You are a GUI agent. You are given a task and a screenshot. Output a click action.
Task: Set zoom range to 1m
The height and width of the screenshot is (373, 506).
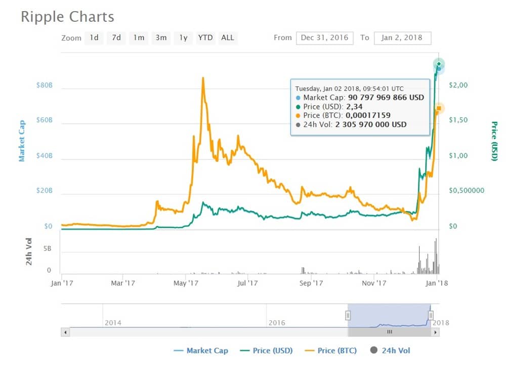coord(139,38)
